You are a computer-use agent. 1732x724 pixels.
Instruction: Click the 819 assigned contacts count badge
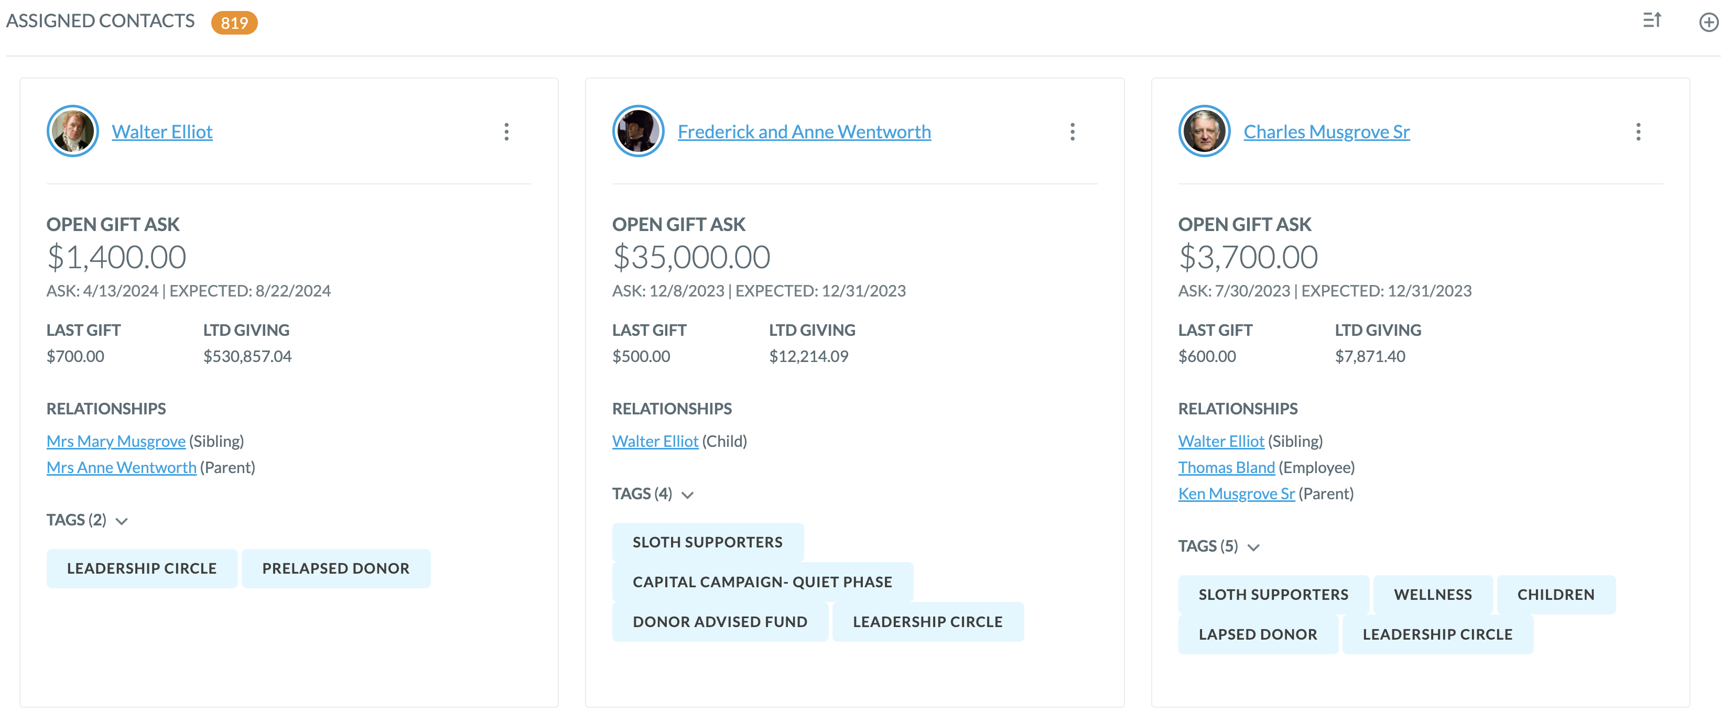point(234,23)
